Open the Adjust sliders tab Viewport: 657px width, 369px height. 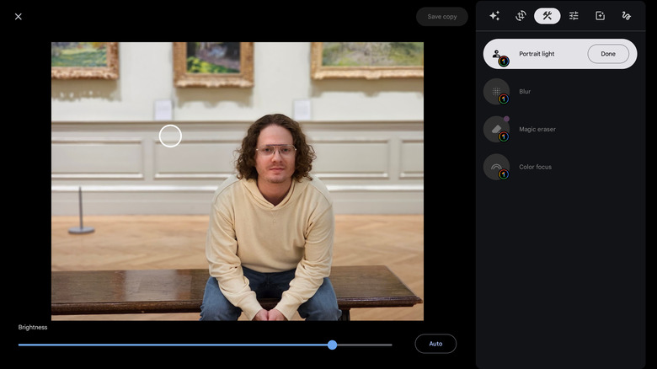(574, 16)
